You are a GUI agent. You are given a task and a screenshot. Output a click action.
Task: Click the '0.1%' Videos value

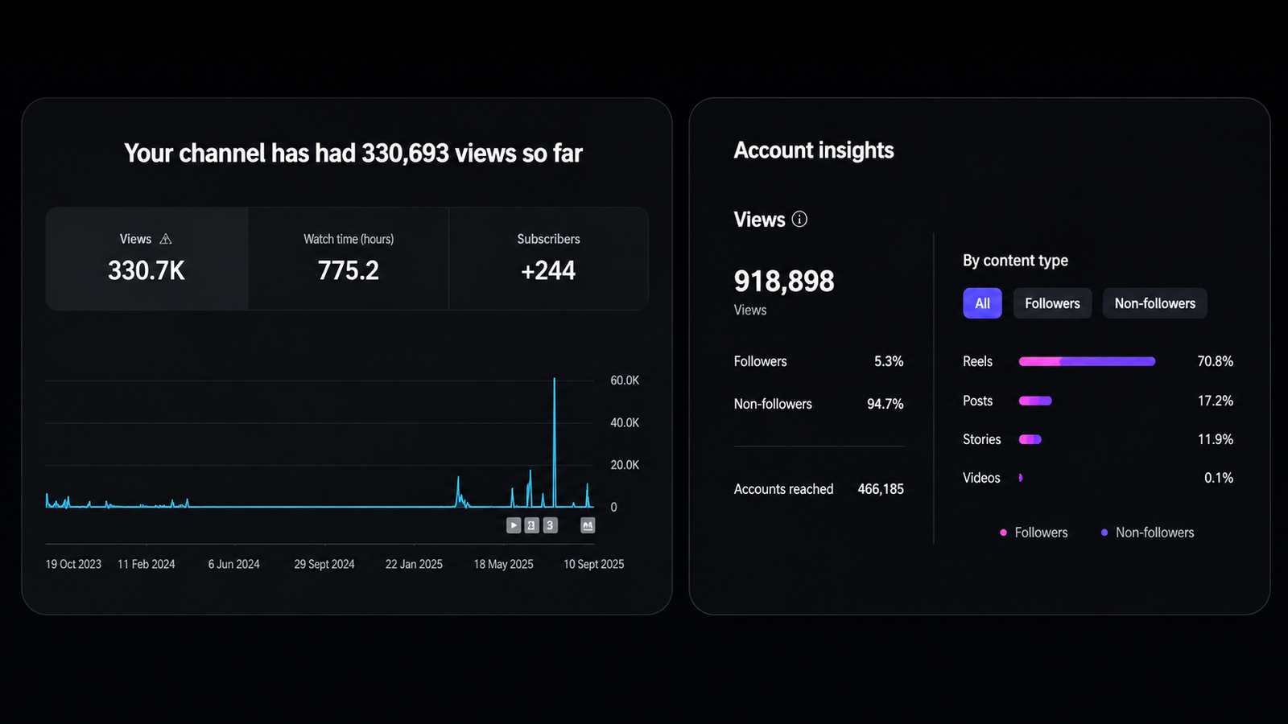tap(1219, 478)
